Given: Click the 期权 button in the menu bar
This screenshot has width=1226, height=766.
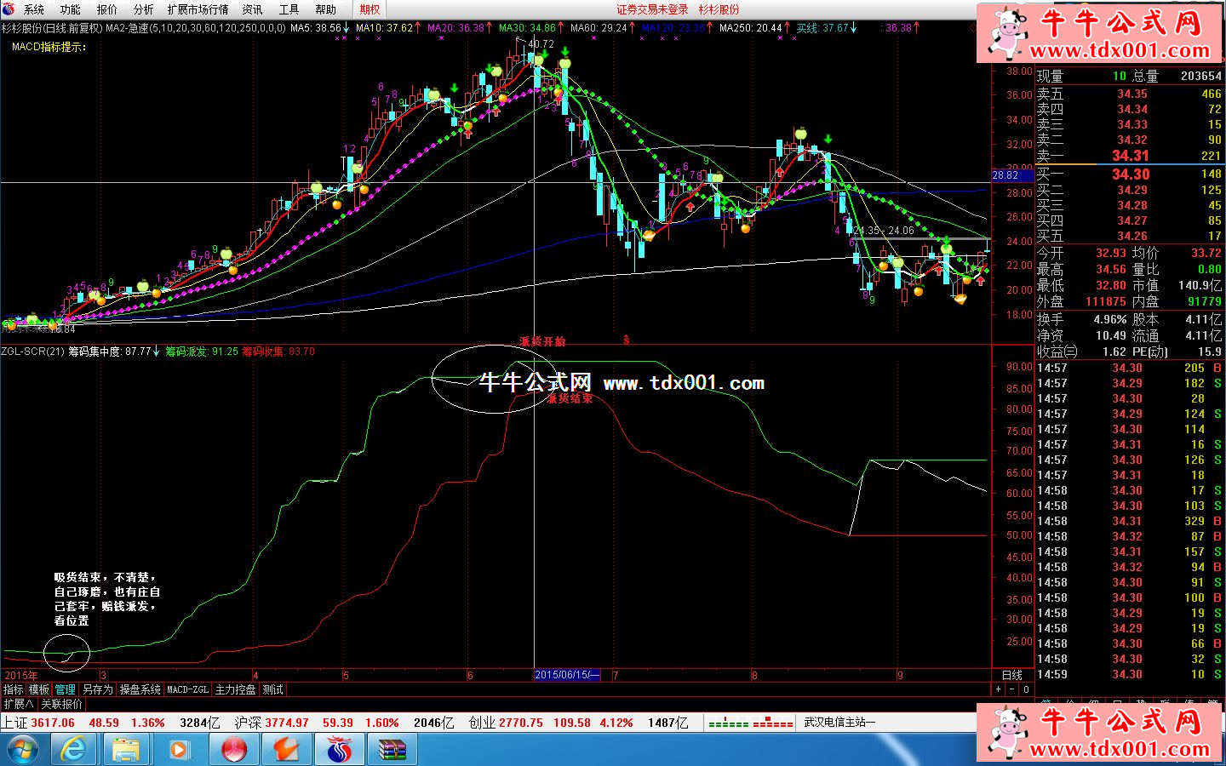Looking at the screenshot, I should [370, 9].
